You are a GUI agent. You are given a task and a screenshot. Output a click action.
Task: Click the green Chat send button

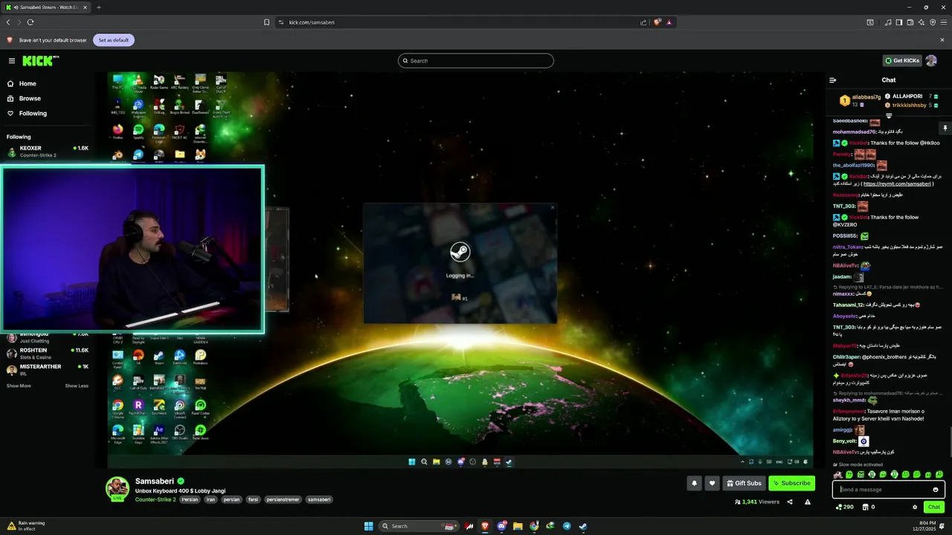pyautogui.click(x=934, y=508)
